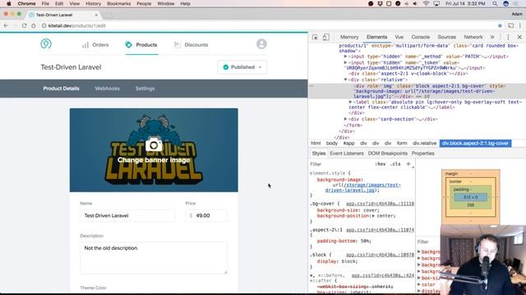Click the box model content dimensions
526x295 pixels.
coord(470,197)
